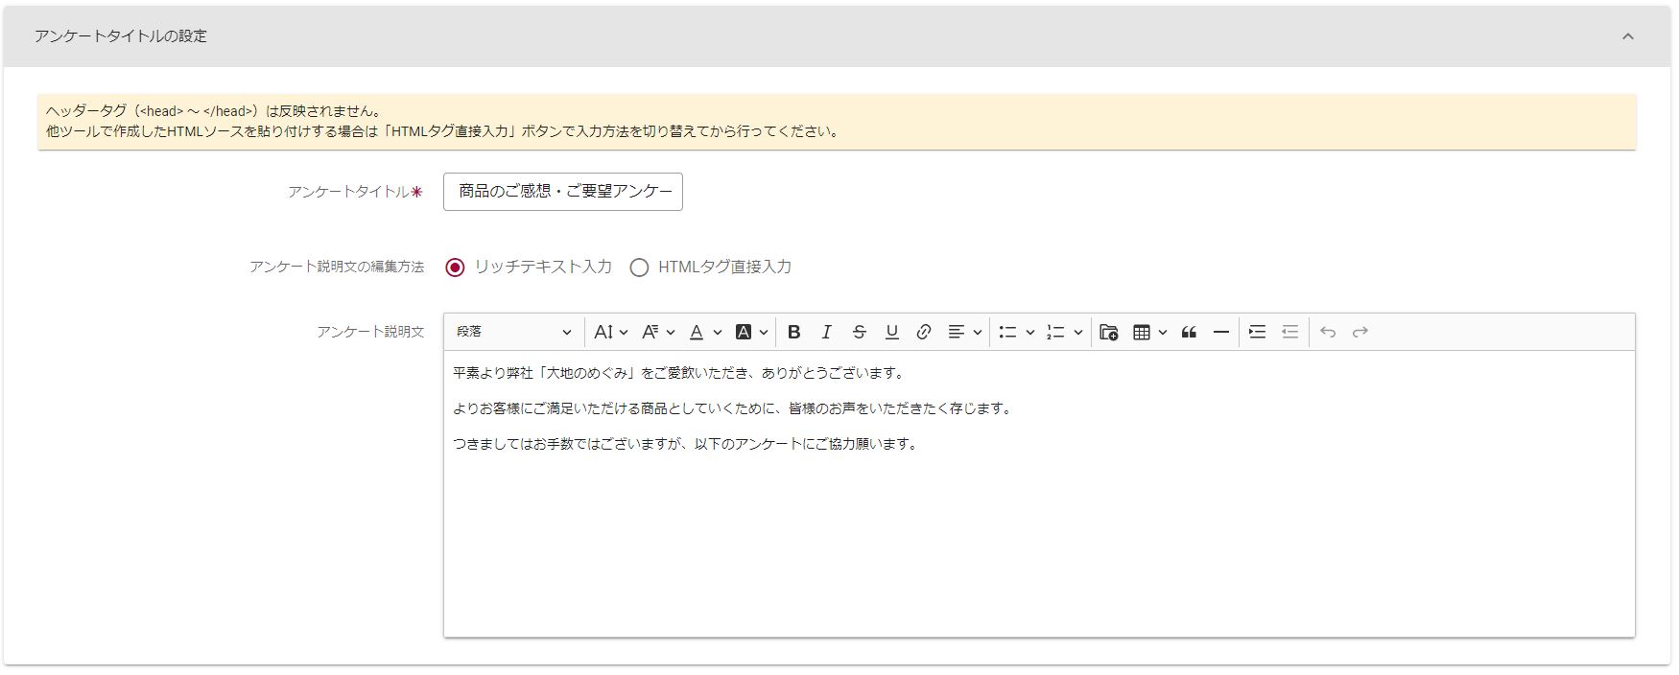1679x675 pixels.
Task: Open the 段落 paragraph style dropdown
Action: (x=513, y=332)
